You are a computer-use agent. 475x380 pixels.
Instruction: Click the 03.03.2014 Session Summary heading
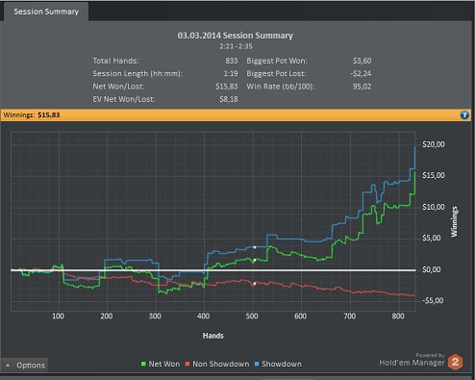236,36
